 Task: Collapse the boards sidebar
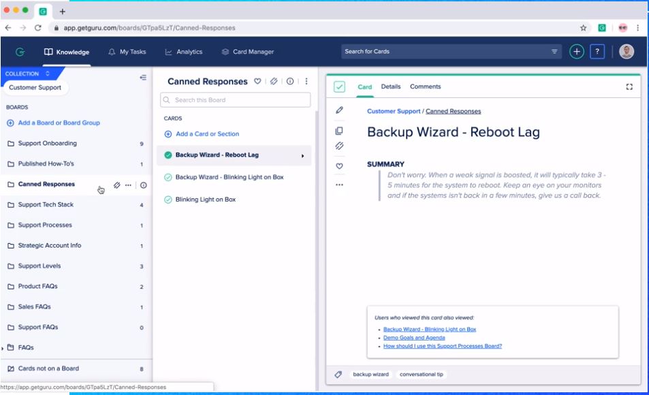(143, 78)
